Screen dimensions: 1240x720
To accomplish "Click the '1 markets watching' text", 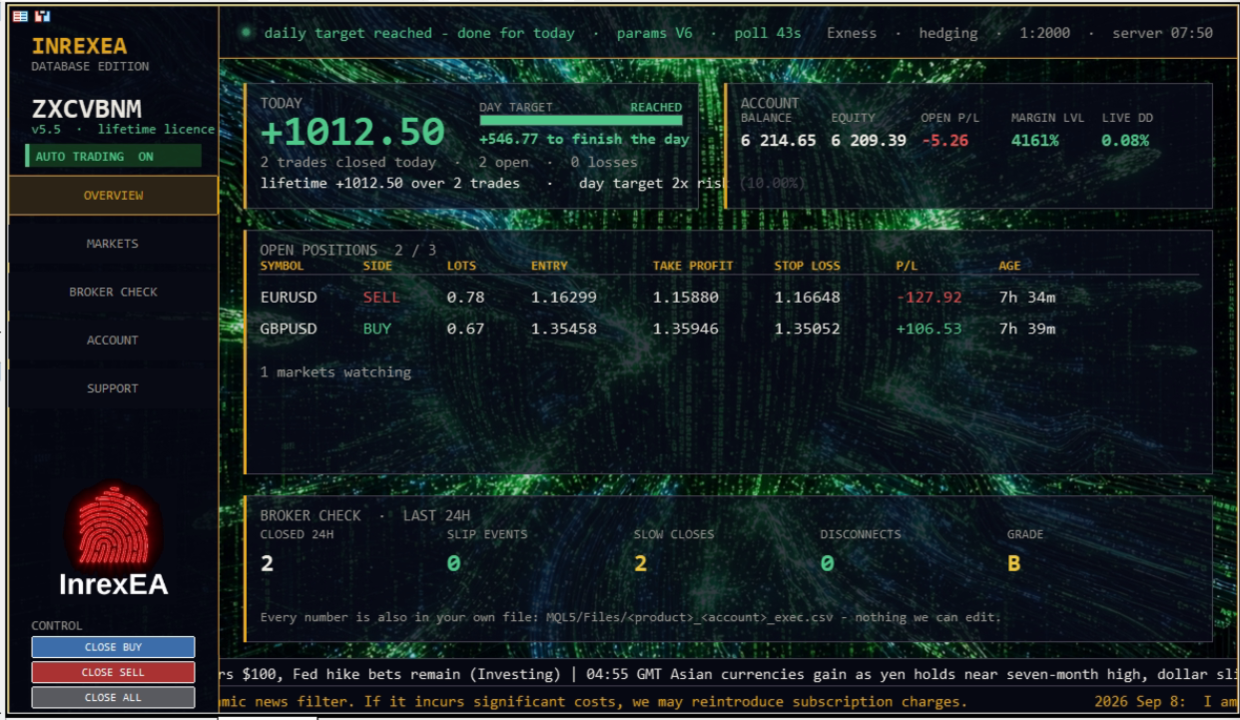I will pyautogui.click(x=335, y=371).
